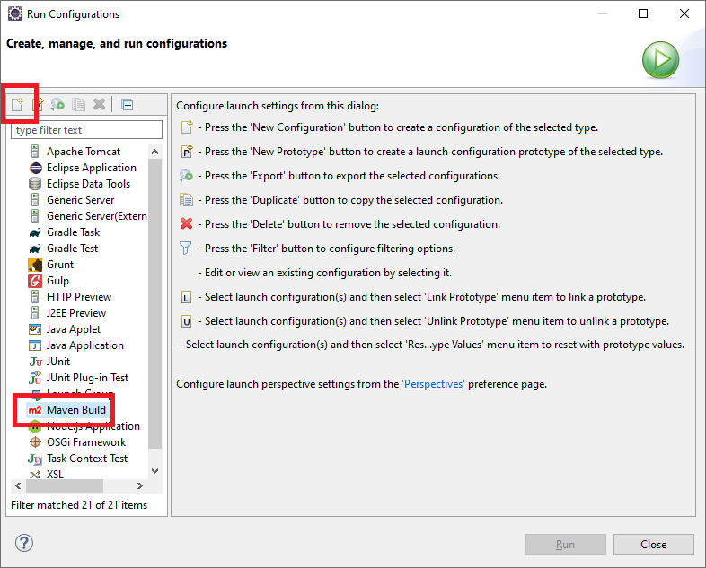Image resolution: width=706 pixels, height=568 pixels.
Task: Click the Export configuration toolbar icon
Action: (57, 104)
